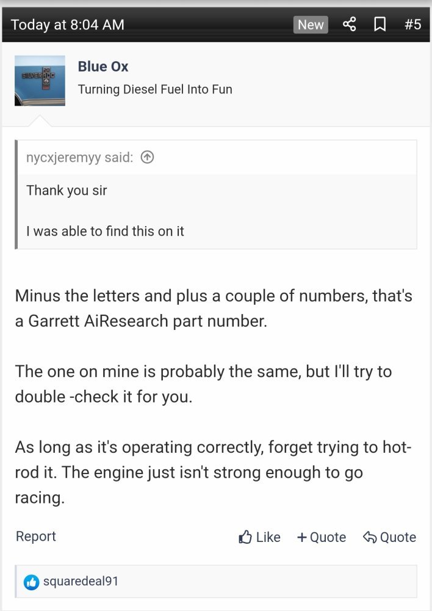Click the Report link
The image size is (432, 611).
tap(35, 536)
